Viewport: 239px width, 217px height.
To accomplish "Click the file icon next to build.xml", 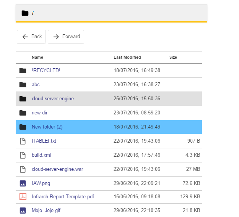I will click(x=23, y=155).
